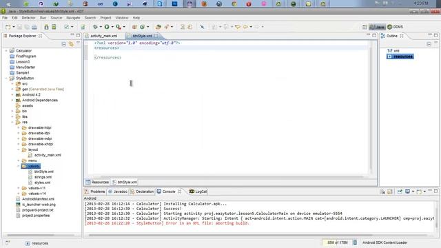The height and width of the screenshot is (248, 441).
Task: Click the Clear Console icon
Action: pyautogui.click(x=382, y=192)
